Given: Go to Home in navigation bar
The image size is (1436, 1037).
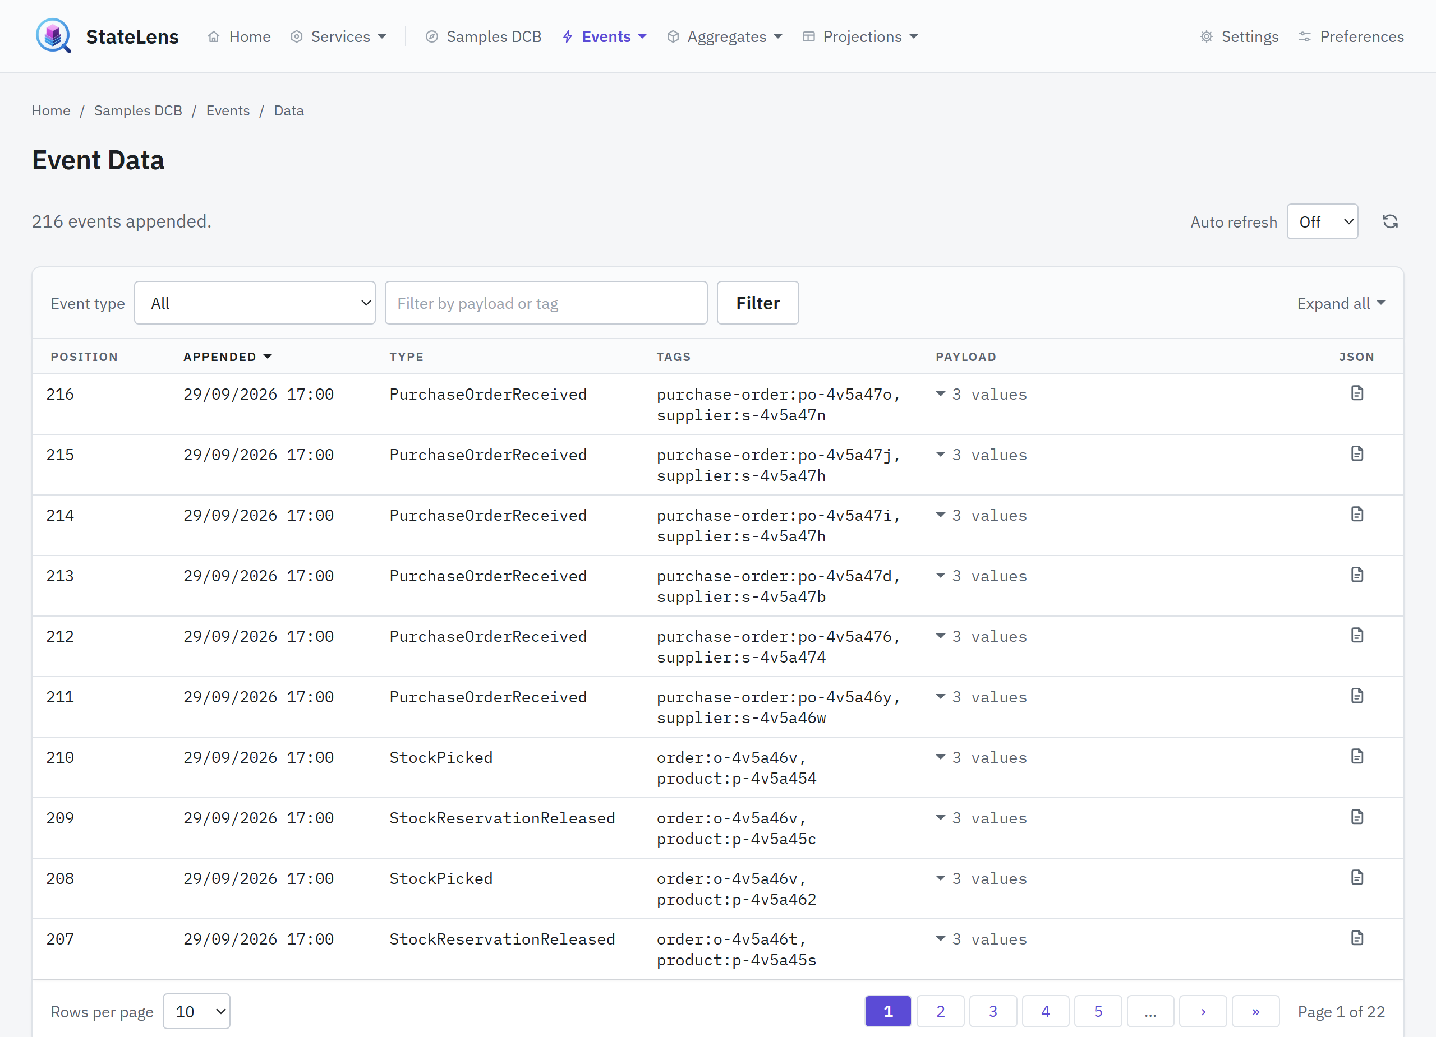Looking at the screenshot, I should (x=239, y=36).
